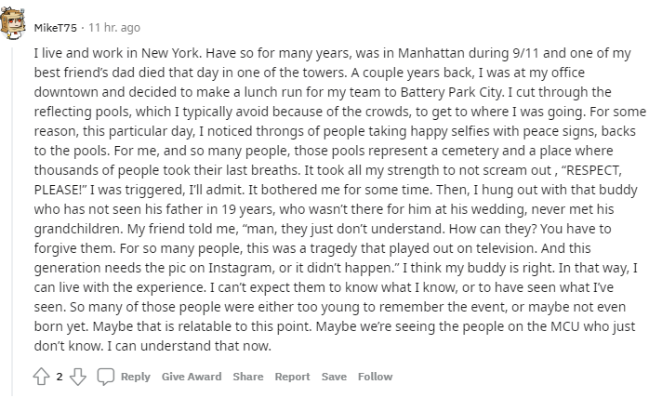Give Award to this comment
The width and height of the screenshot is (649, 398).
[x=192, y=377]
